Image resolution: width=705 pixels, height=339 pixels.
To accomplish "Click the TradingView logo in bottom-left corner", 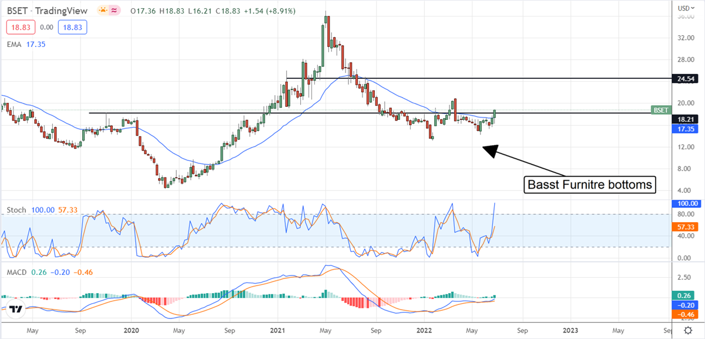I will point(16,310).
